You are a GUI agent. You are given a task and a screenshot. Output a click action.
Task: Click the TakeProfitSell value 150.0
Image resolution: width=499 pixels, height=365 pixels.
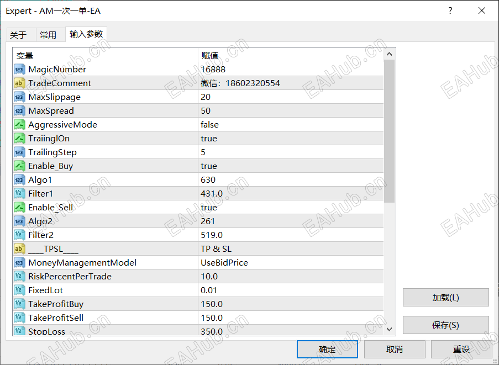click(x=211, y=318)
